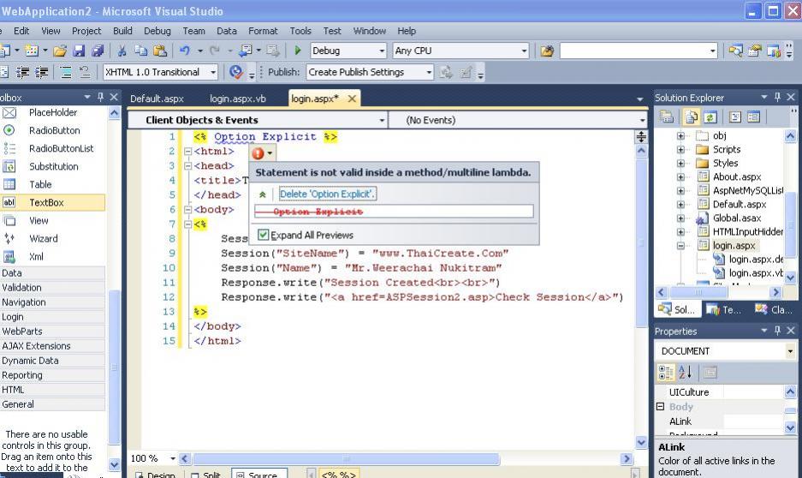Click Show All Files icon in Solution Explorer
802x478 pixels.
point(692,117)
